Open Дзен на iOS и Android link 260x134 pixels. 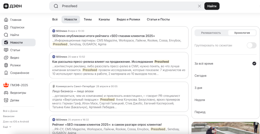click(x=16, y=122)
